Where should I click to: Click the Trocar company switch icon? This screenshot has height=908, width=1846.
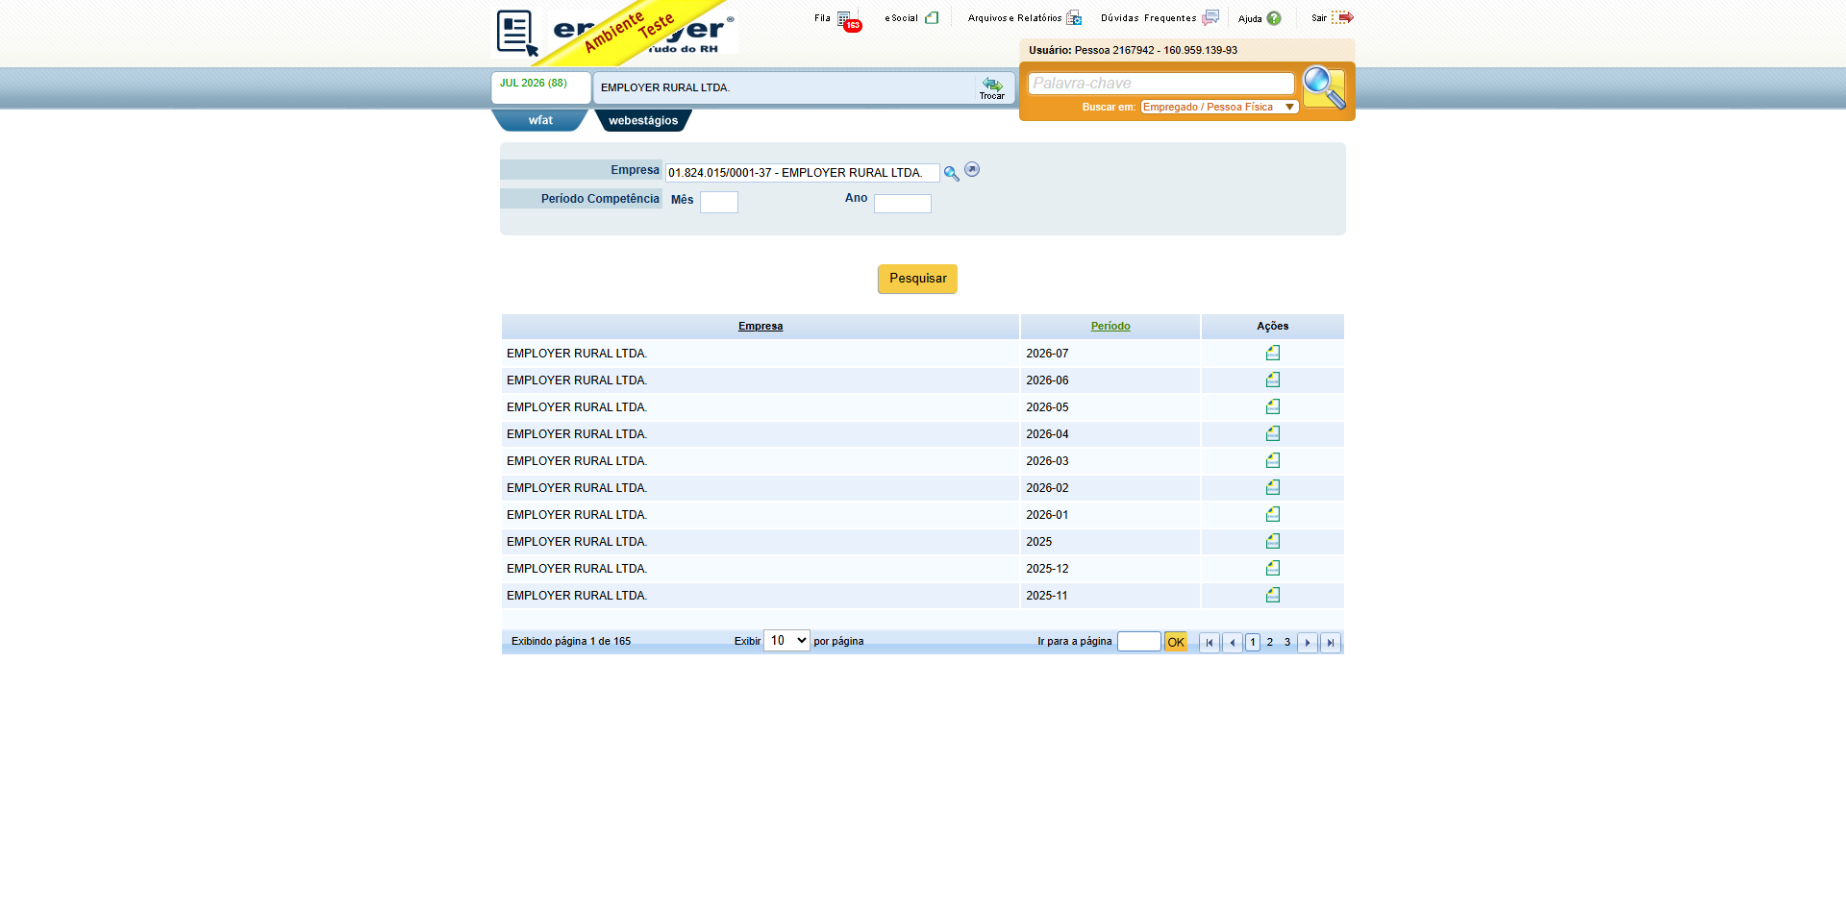(992, 87)
